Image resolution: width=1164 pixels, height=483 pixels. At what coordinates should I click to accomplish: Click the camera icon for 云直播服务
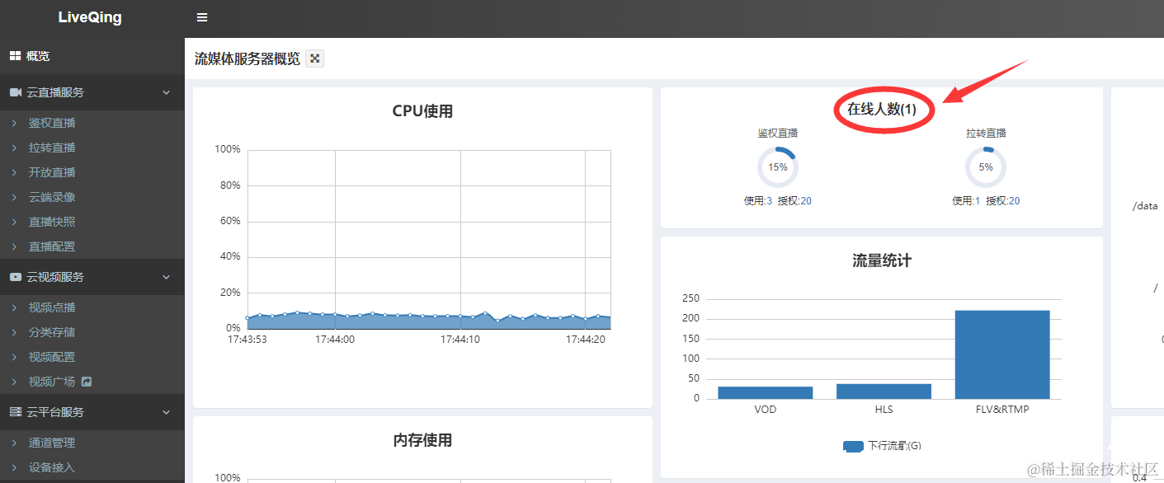[15, 92]
